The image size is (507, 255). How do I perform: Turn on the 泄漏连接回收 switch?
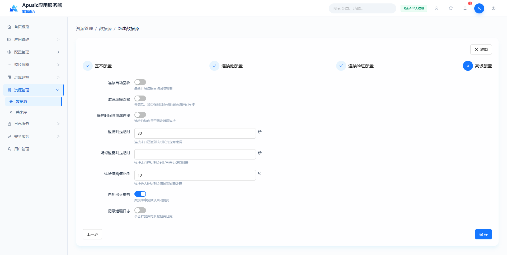[x=140, y=98]
